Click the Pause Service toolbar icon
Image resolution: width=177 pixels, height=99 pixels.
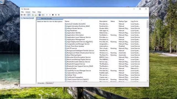(56, 15)
